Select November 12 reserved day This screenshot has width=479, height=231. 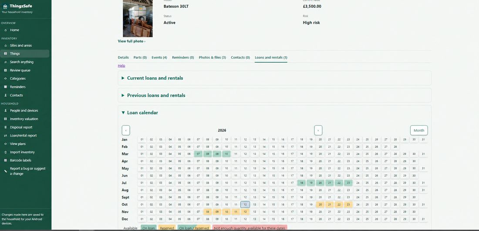coord(245,212)
